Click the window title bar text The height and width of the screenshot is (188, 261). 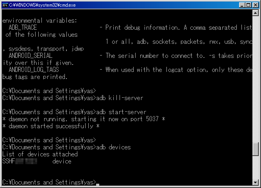click(42, 5)
